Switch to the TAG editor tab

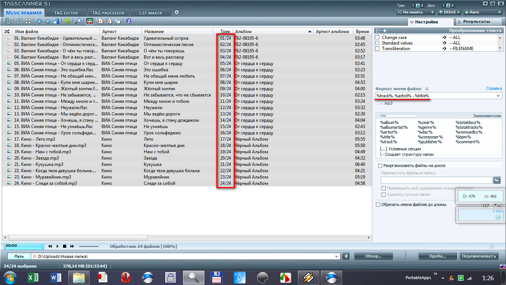pyautogui.click(x=66, y=13)
